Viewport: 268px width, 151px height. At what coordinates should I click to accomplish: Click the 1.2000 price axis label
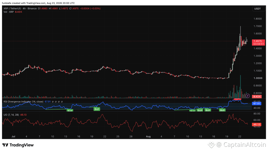coord(258,63)
